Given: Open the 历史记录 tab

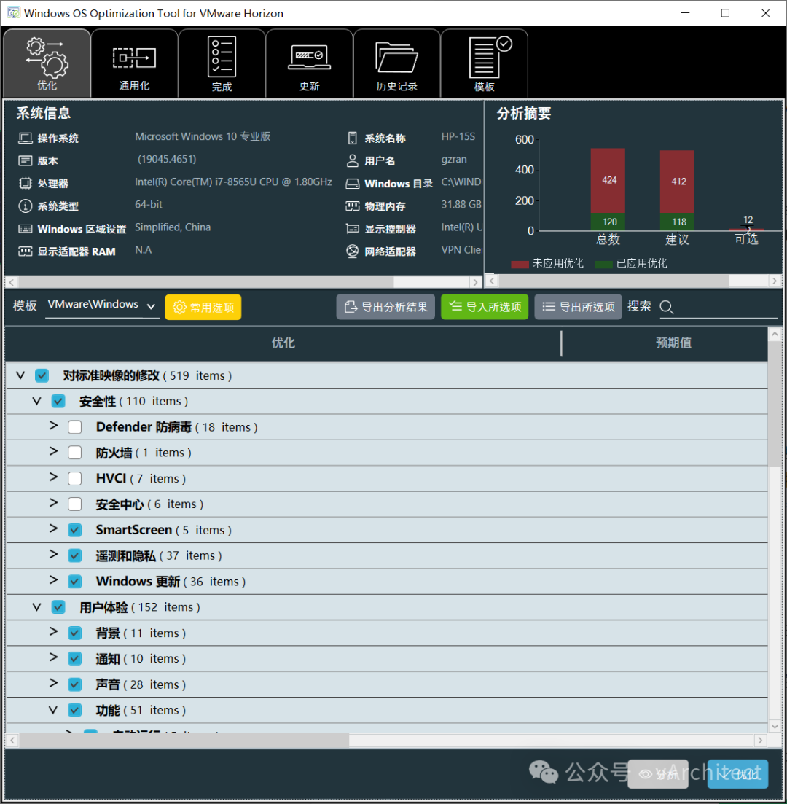Looking at the screenshot, I should (x=396, y=63).
